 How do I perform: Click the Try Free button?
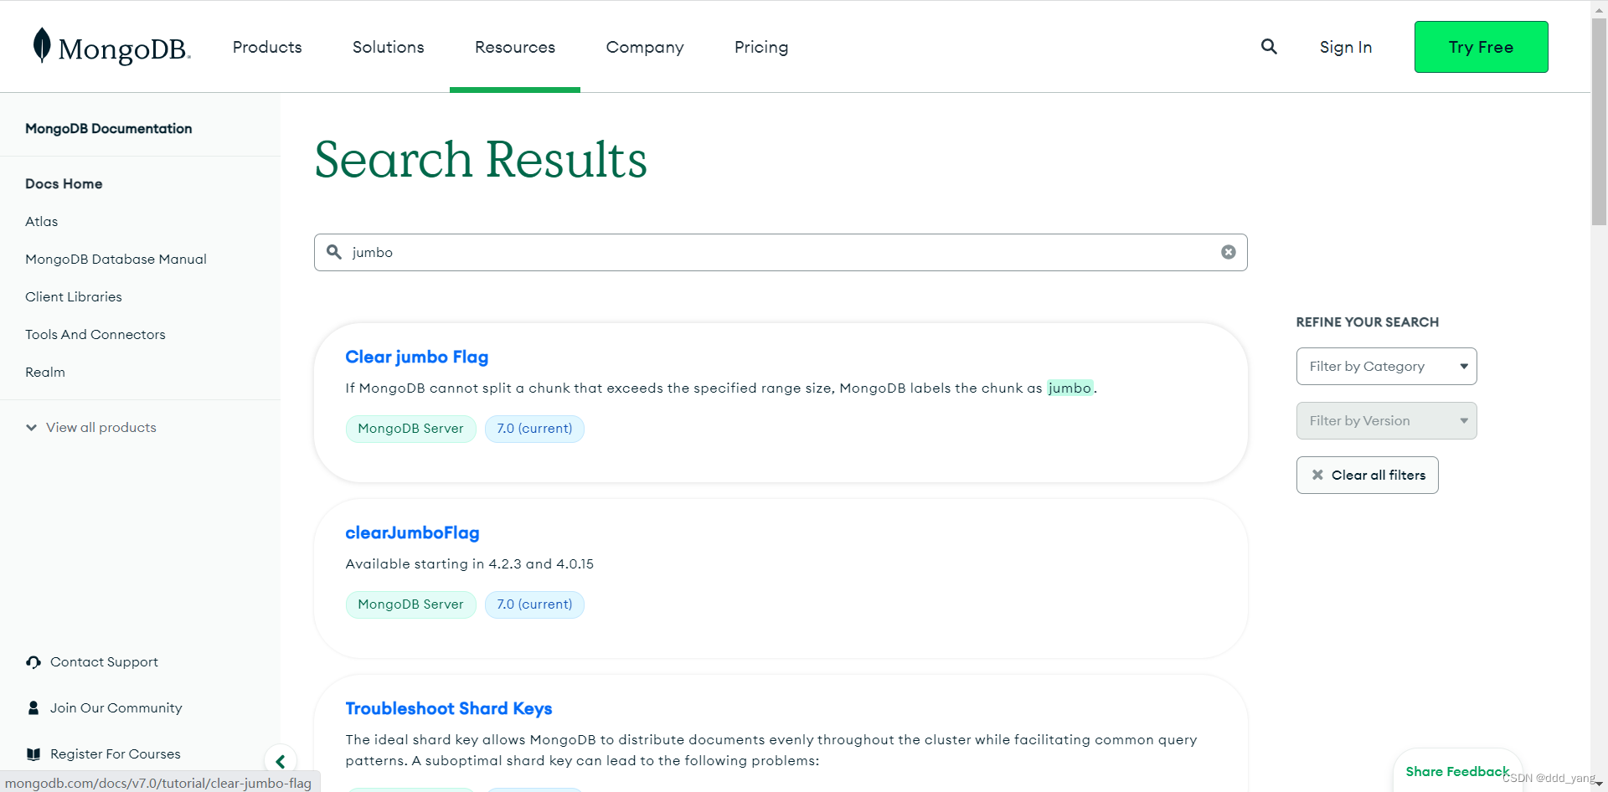pyautogui.click(x=1481, y=47)
